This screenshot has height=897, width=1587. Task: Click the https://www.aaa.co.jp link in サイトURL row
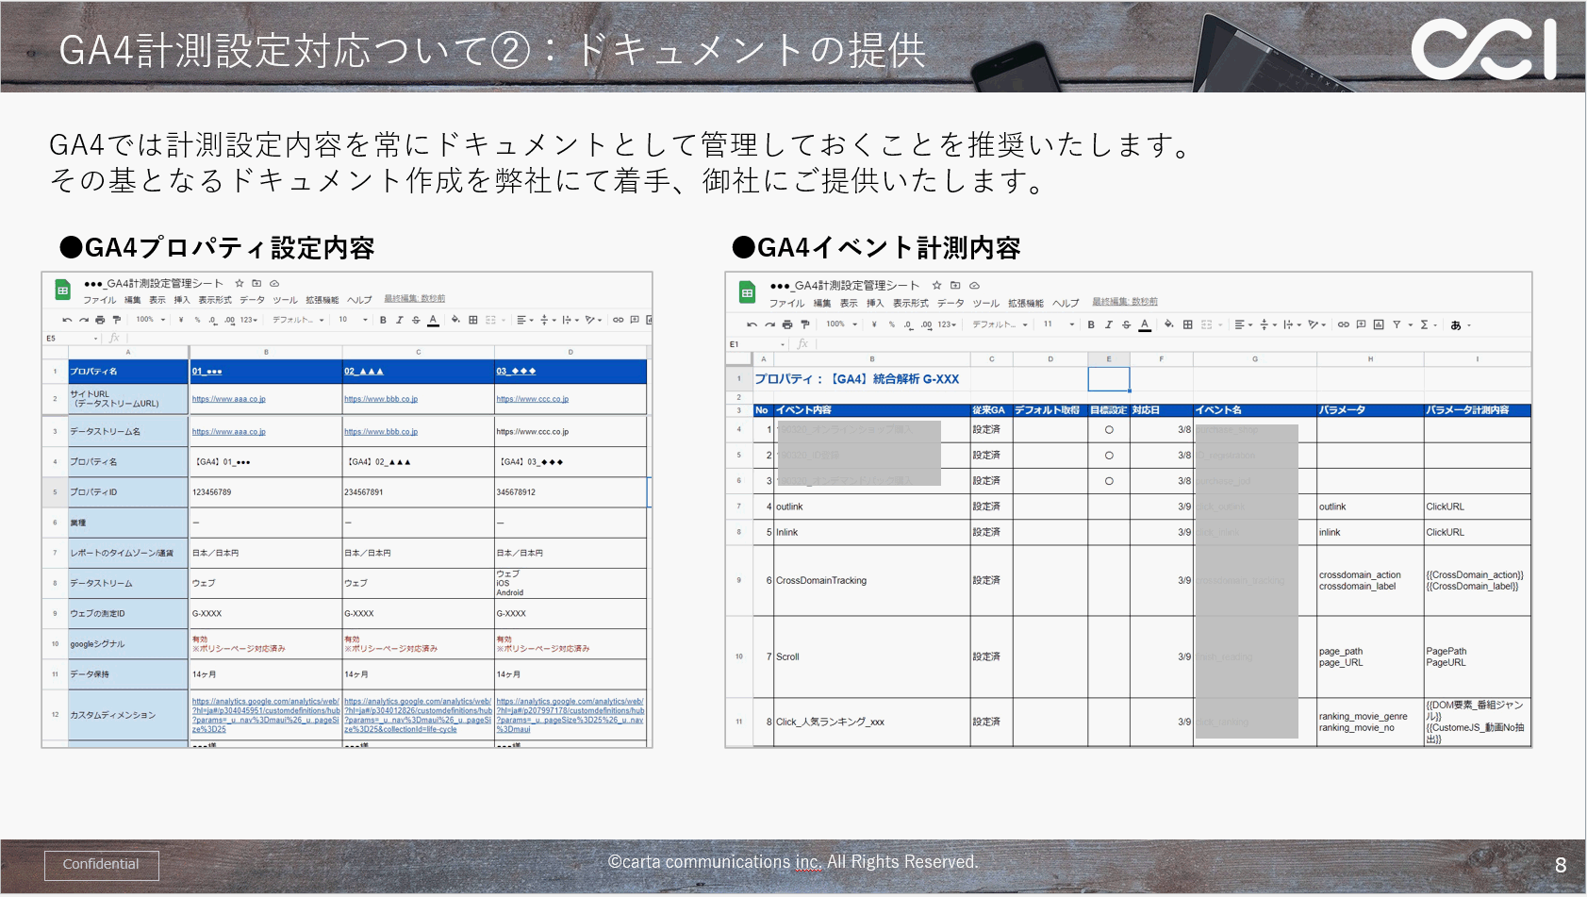[228, 399]
